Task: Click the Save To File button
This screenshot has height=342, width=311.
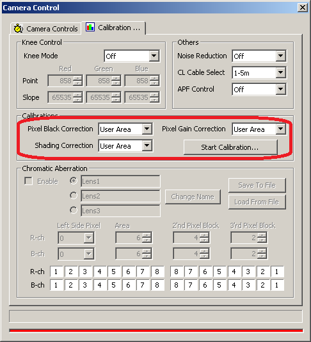Action: (x=257, y=185)
